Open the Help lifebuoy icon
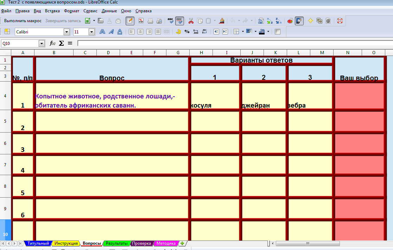Viewport: 393px width, 250px height. [340, 21]
